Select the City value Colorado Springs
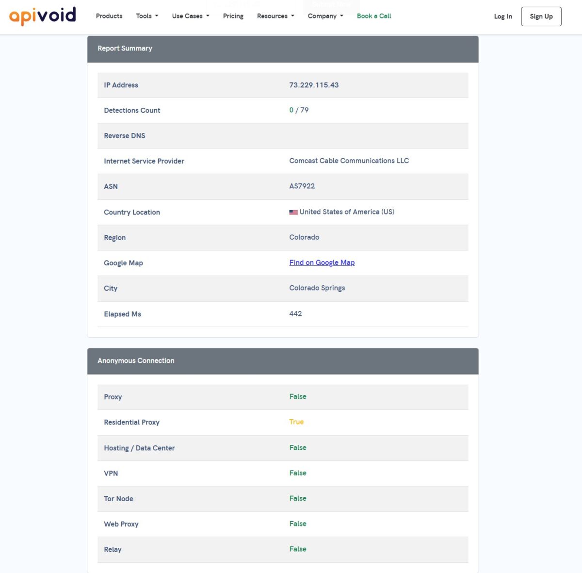Screen dimensions: 582x573 pyautogui.click(x=317, y=288)
